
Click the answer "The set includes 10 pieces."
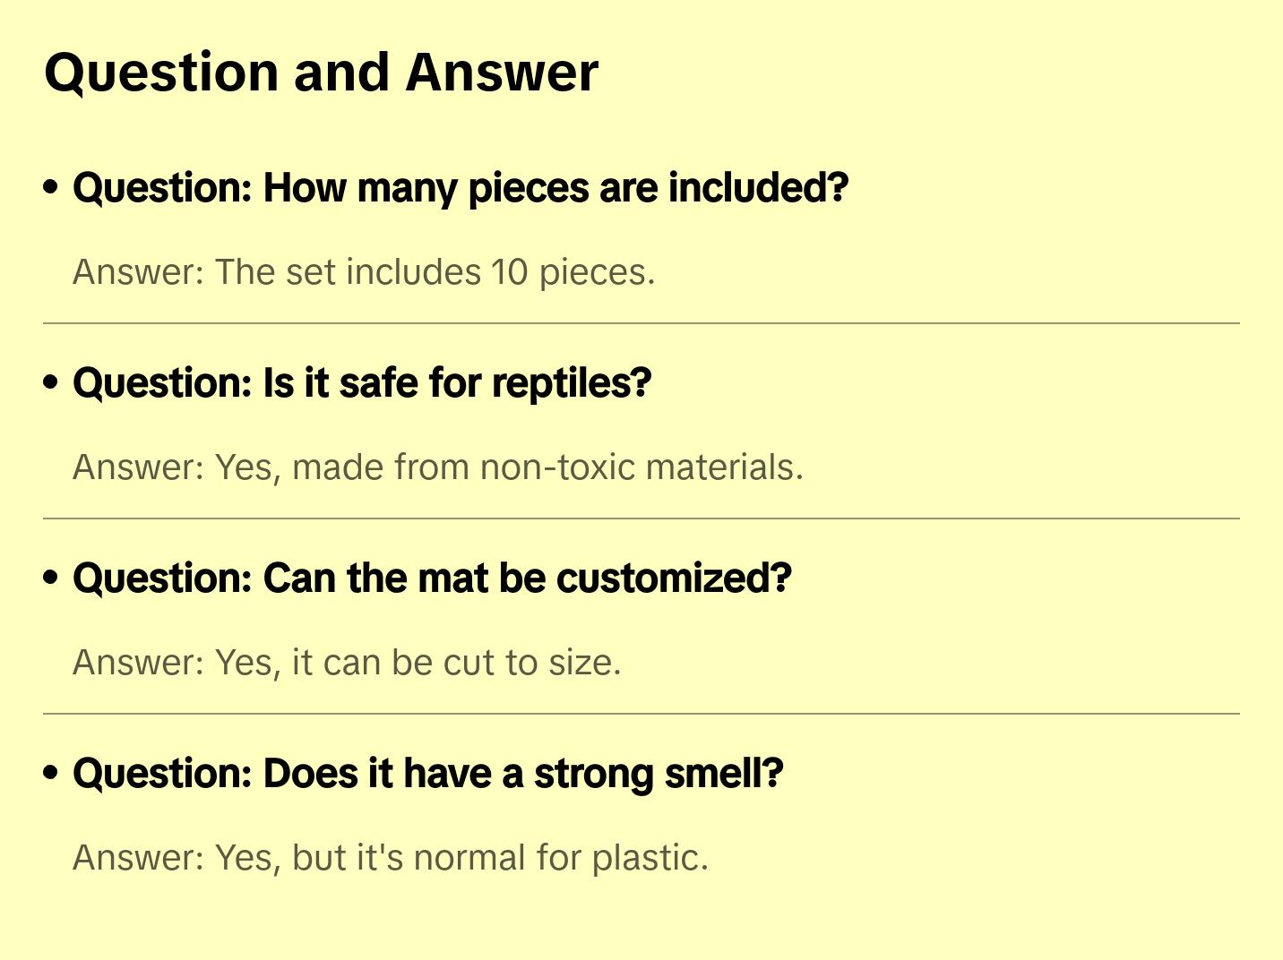[x=364, y=272]
